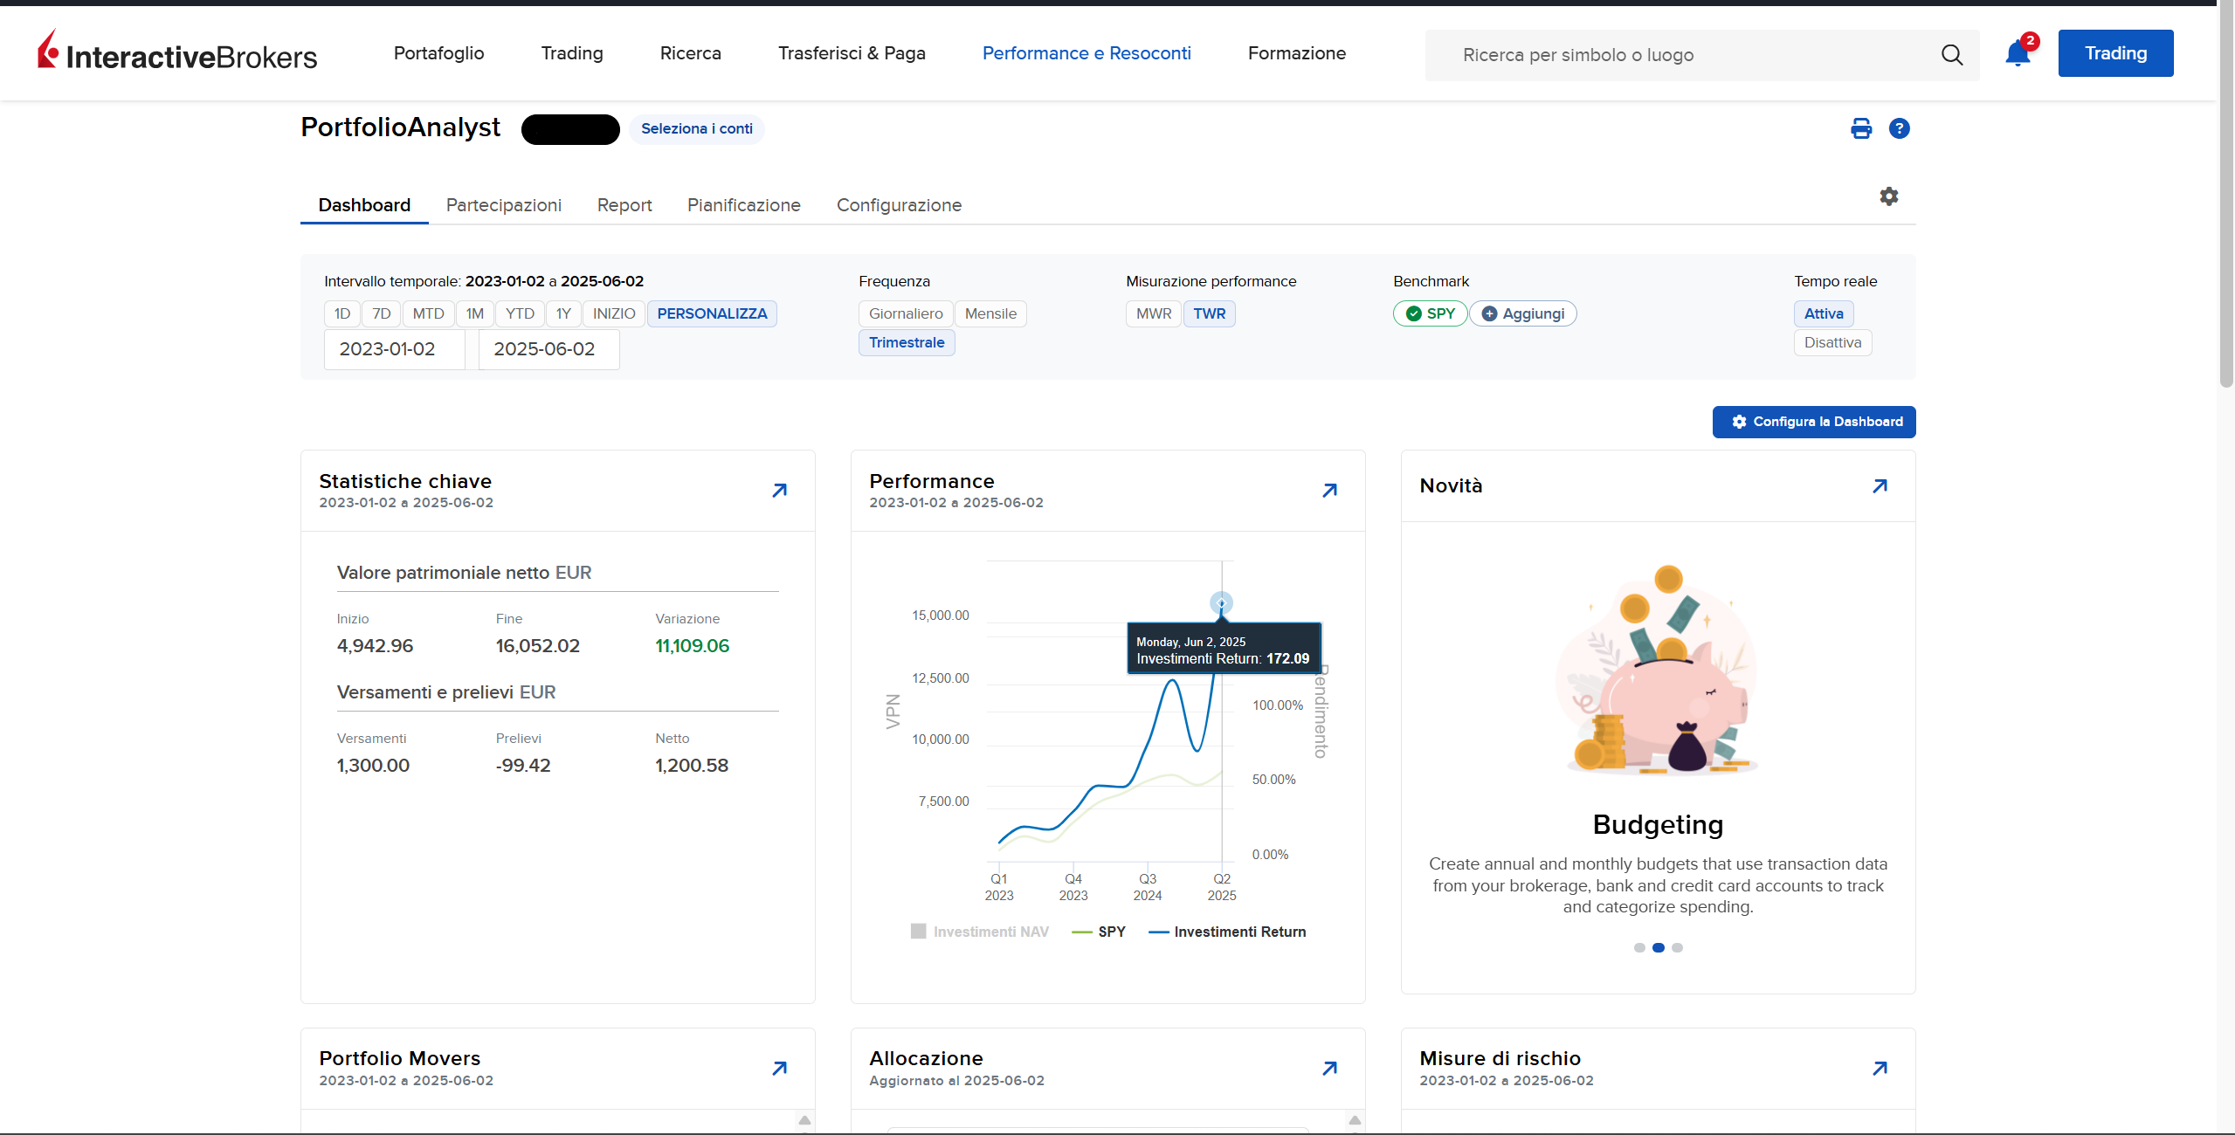2235x1135 pixels.
Task: Toggle Investimenti NAV legend entry
Action: [980, 932]
